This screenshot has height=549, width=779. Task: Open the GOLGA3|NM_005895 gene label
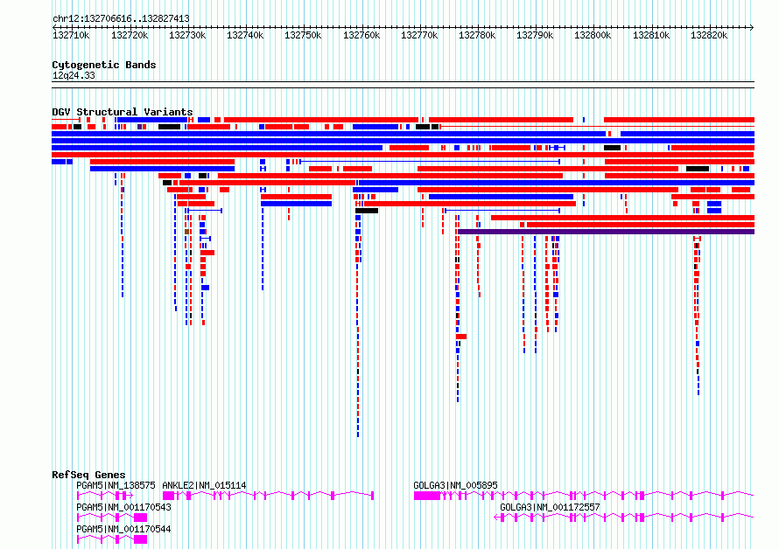pyautogui.click(x=455, y=485)
